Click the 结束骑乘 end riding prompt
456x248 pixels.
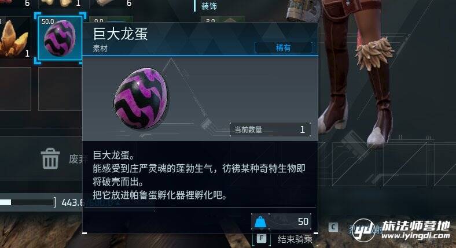click(295, 239)
